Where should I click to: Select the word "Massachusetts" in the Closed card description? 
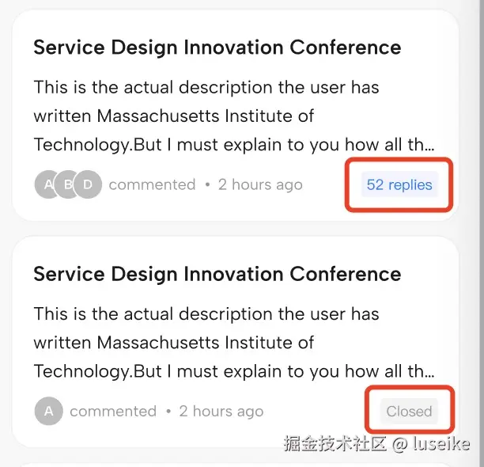[x=153, y=344]
